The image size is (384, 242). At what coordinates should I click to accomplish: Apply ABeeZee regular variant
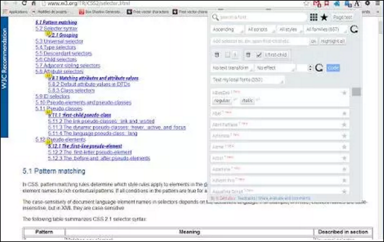(222, 101)
